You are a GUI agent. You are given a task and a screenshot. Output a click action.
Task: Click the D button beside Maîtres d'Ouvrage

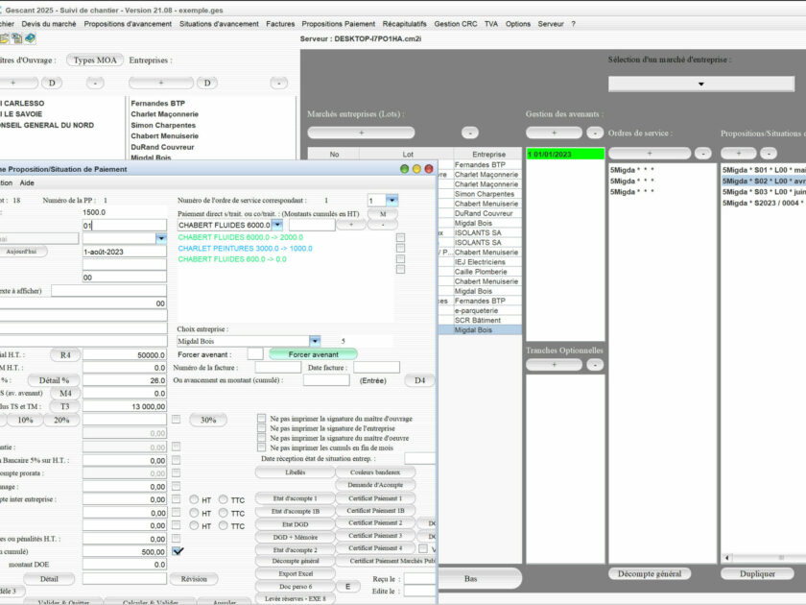[52, 83]
